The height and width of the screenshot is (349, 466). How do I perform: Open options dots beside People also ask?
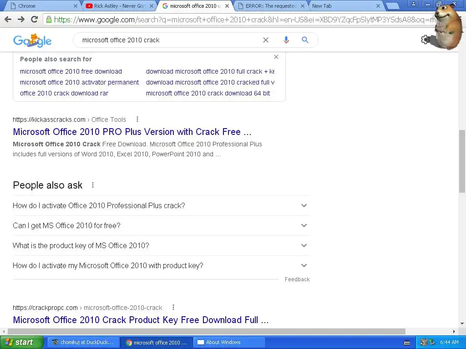[x=93, y=185]
